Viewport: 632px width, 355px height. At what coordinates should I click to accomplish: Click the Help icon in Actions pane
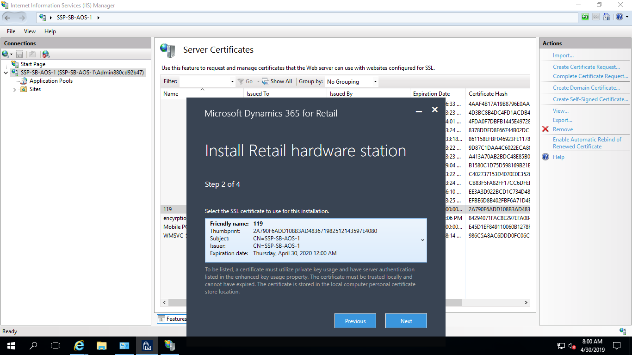click(x=545, y=157)
